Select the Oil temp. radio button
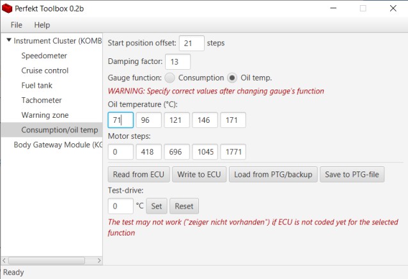This screenshot has width=408, height=279. [233, 77]
